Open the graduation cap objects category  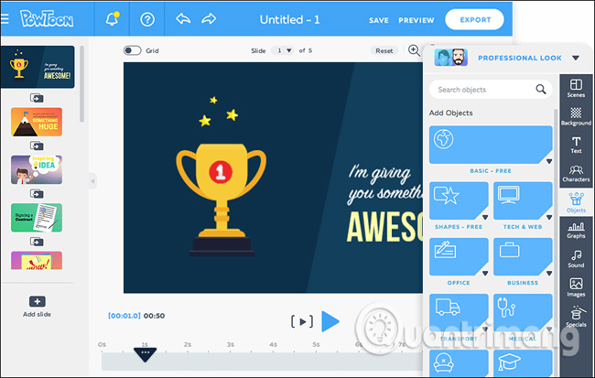pyautogui.click(x=523, y=362)
